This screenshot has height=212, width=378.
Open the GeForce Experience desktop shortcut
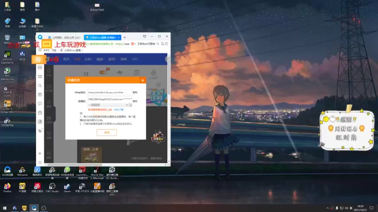7,57
